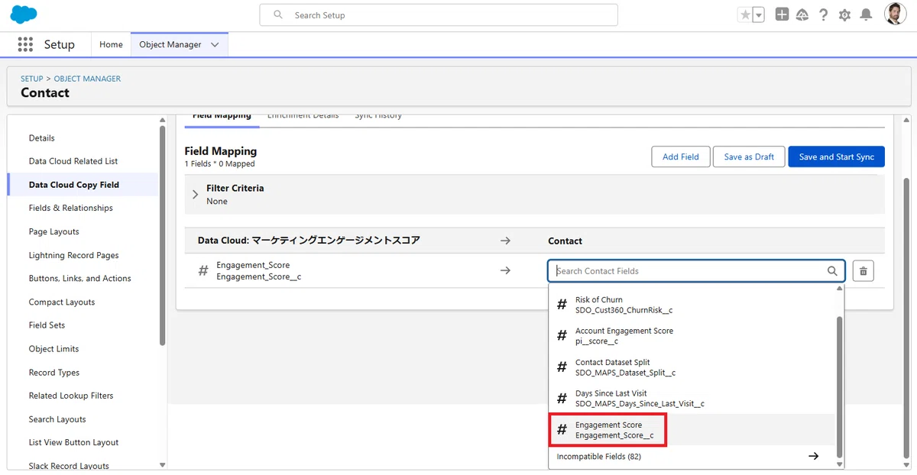Switch to the Sync History tab

[x=377, y=116]
